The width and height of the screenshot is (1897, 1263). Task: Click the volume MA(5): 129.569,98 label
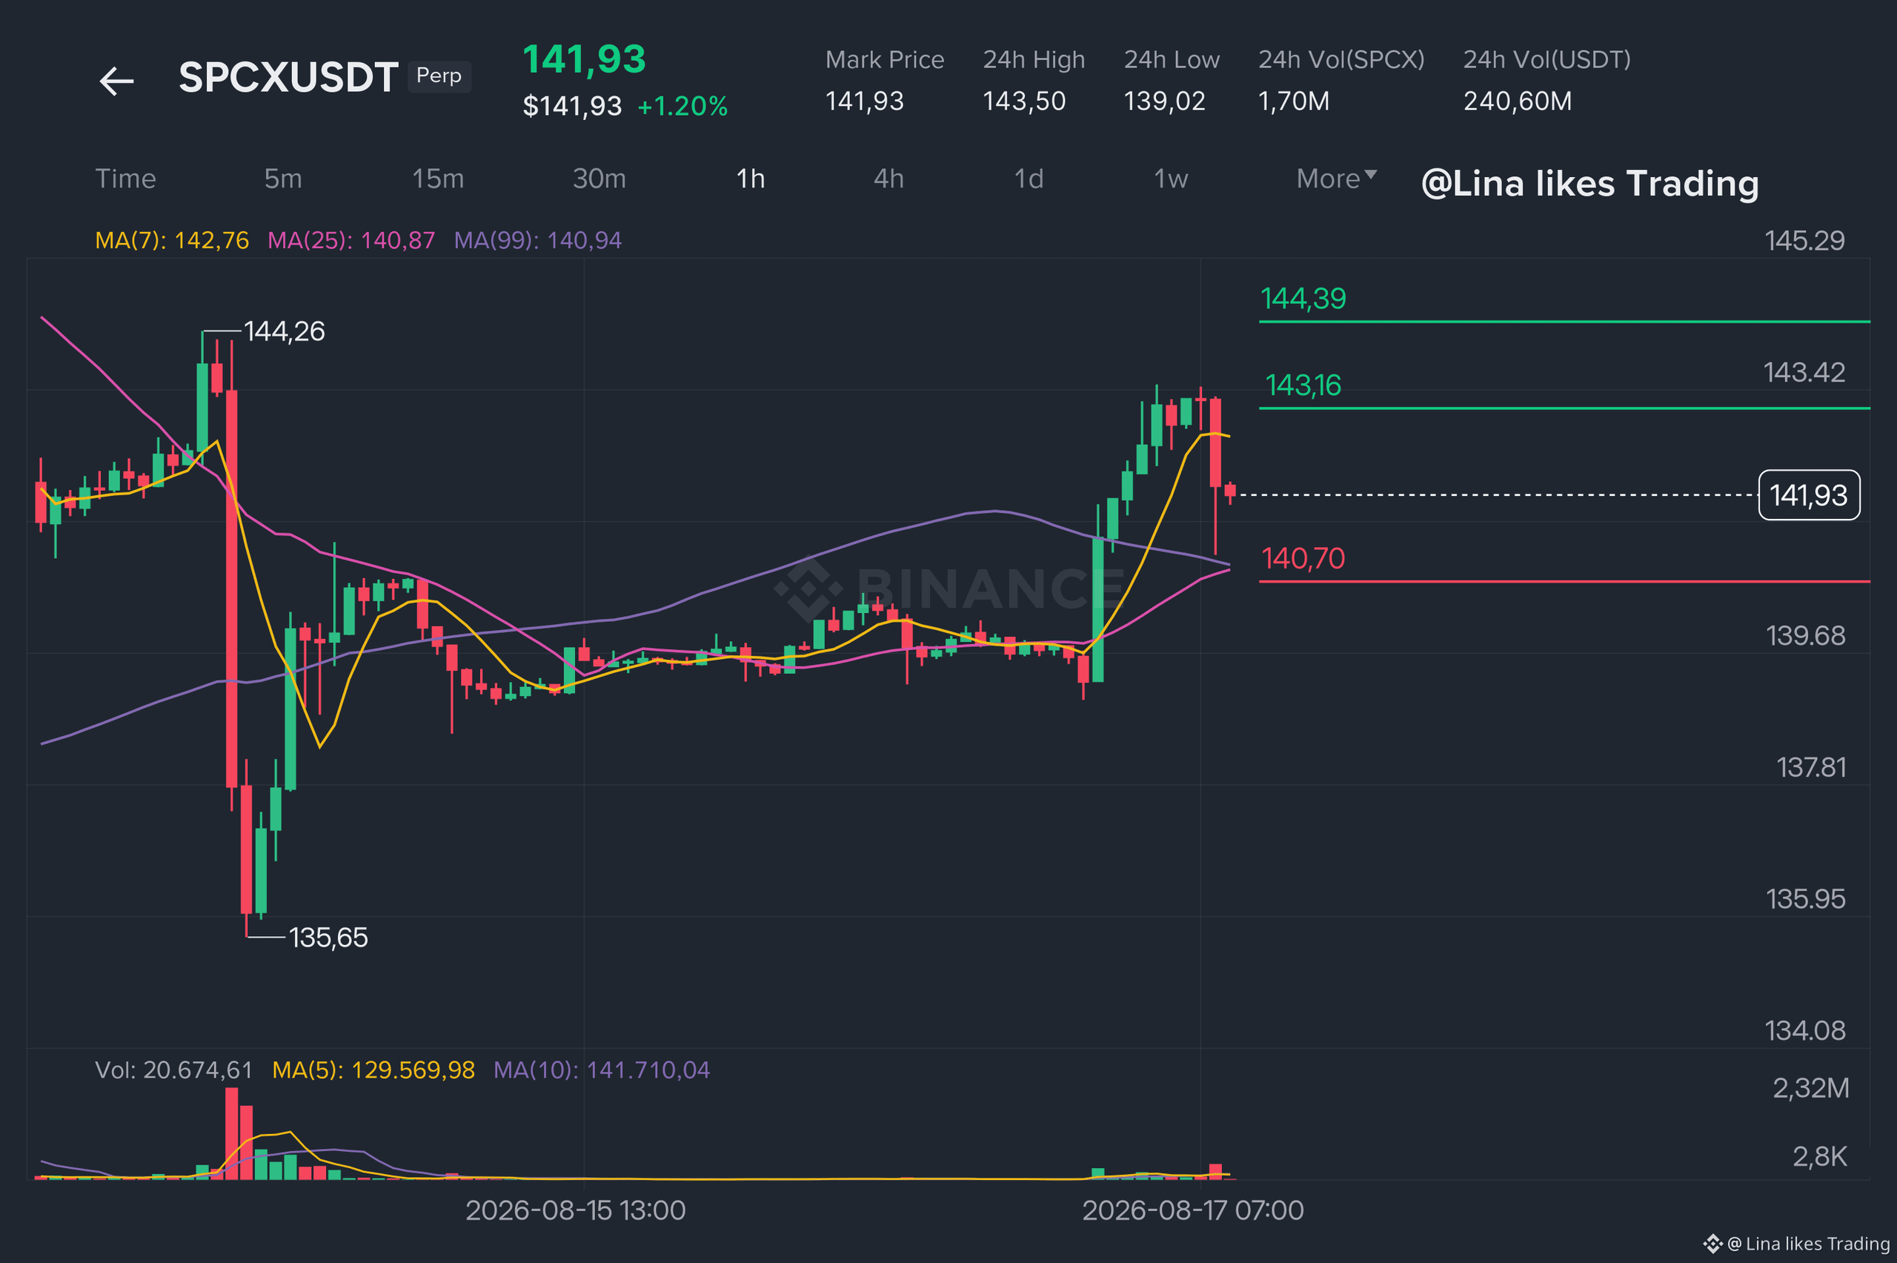(373, 1070)
